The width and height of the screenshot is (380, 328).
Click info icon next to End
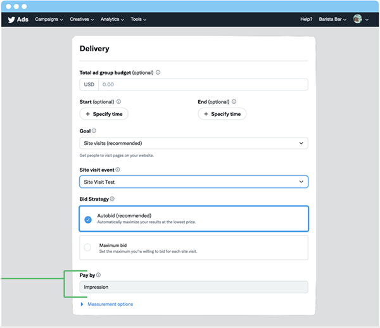tap(234, 101)
